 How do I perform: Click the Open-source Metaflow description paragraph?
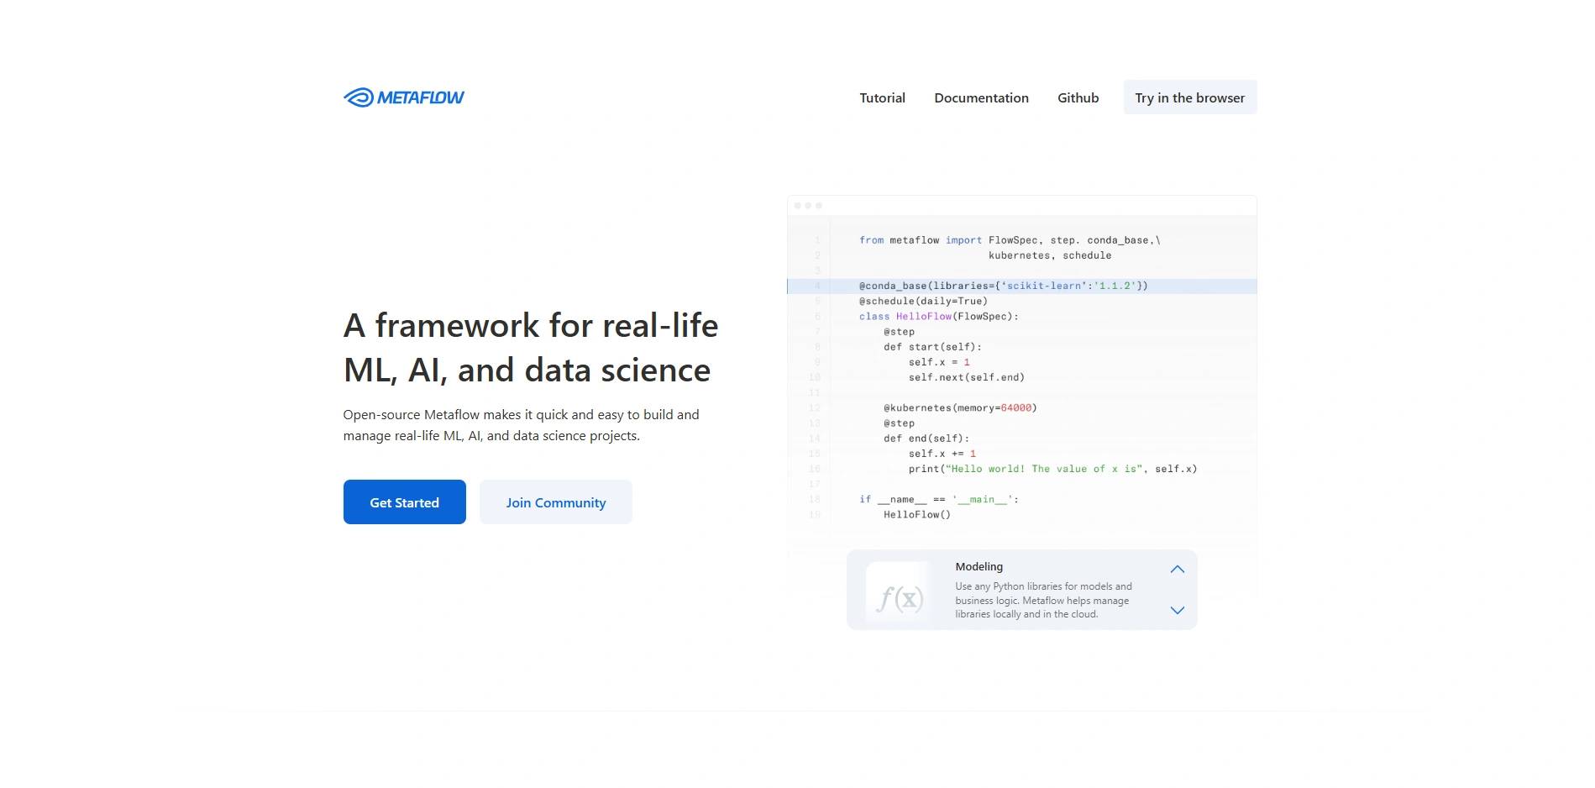pyautogui.click(x=521, y=425)
